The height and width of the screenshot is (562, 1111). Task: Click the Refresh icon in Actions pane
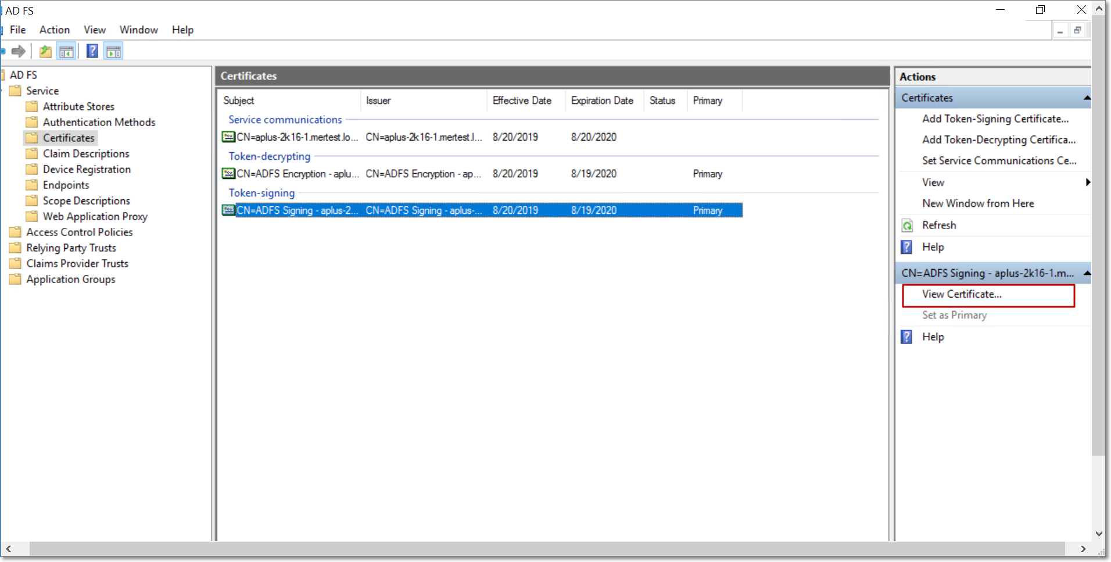907,225
